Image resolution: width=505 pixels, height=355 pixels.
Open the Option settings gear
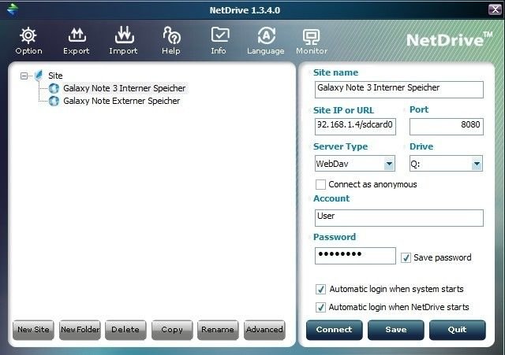click(x=28, y=36)
